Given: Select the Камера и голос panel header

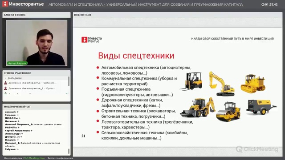Looking at the screenshot, I should (37, 15).
